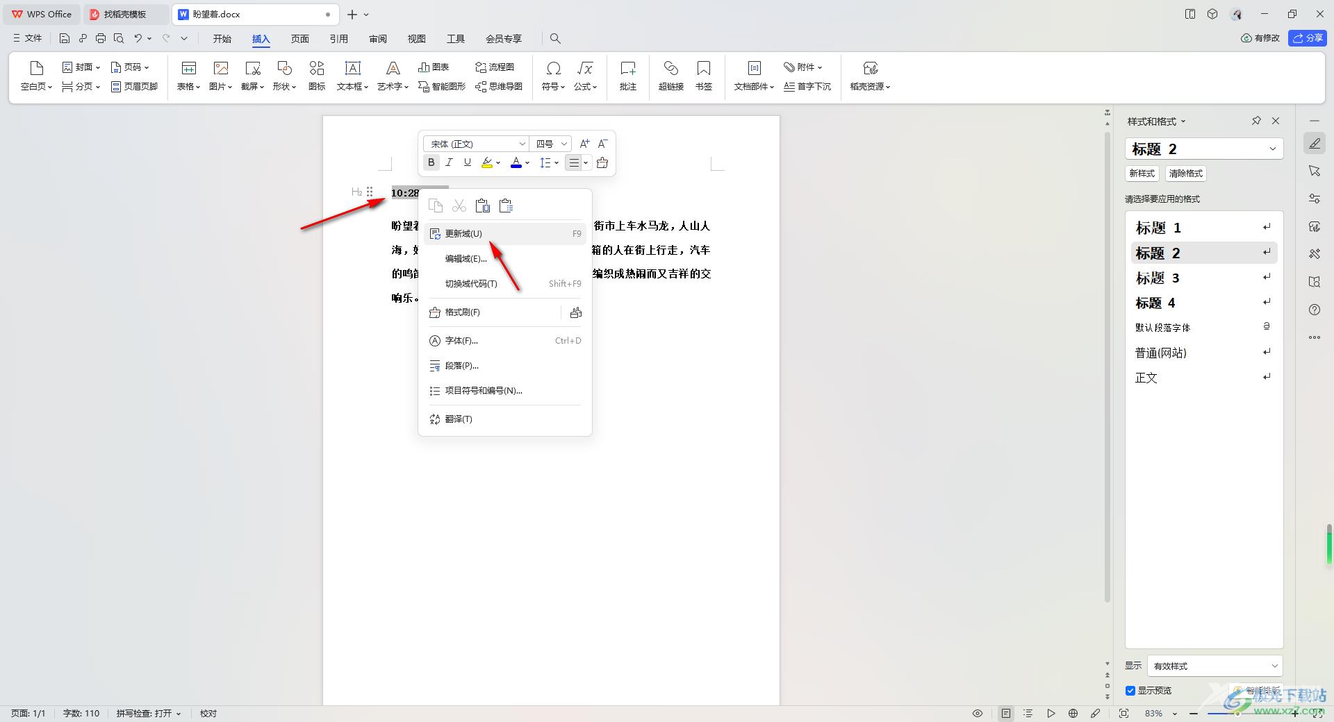The width and height of the screenshot is (1334, 722).
Task: Switch to the 审阅 ribbon tab
Action: pyautogui.click(x=378, y=38)
